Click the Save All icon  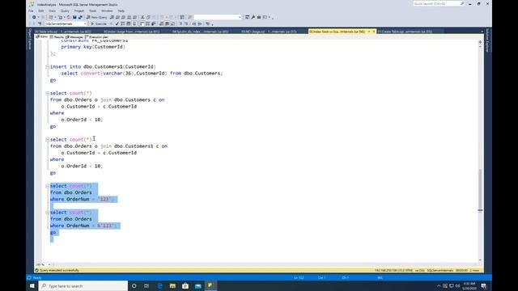[80, 17]
